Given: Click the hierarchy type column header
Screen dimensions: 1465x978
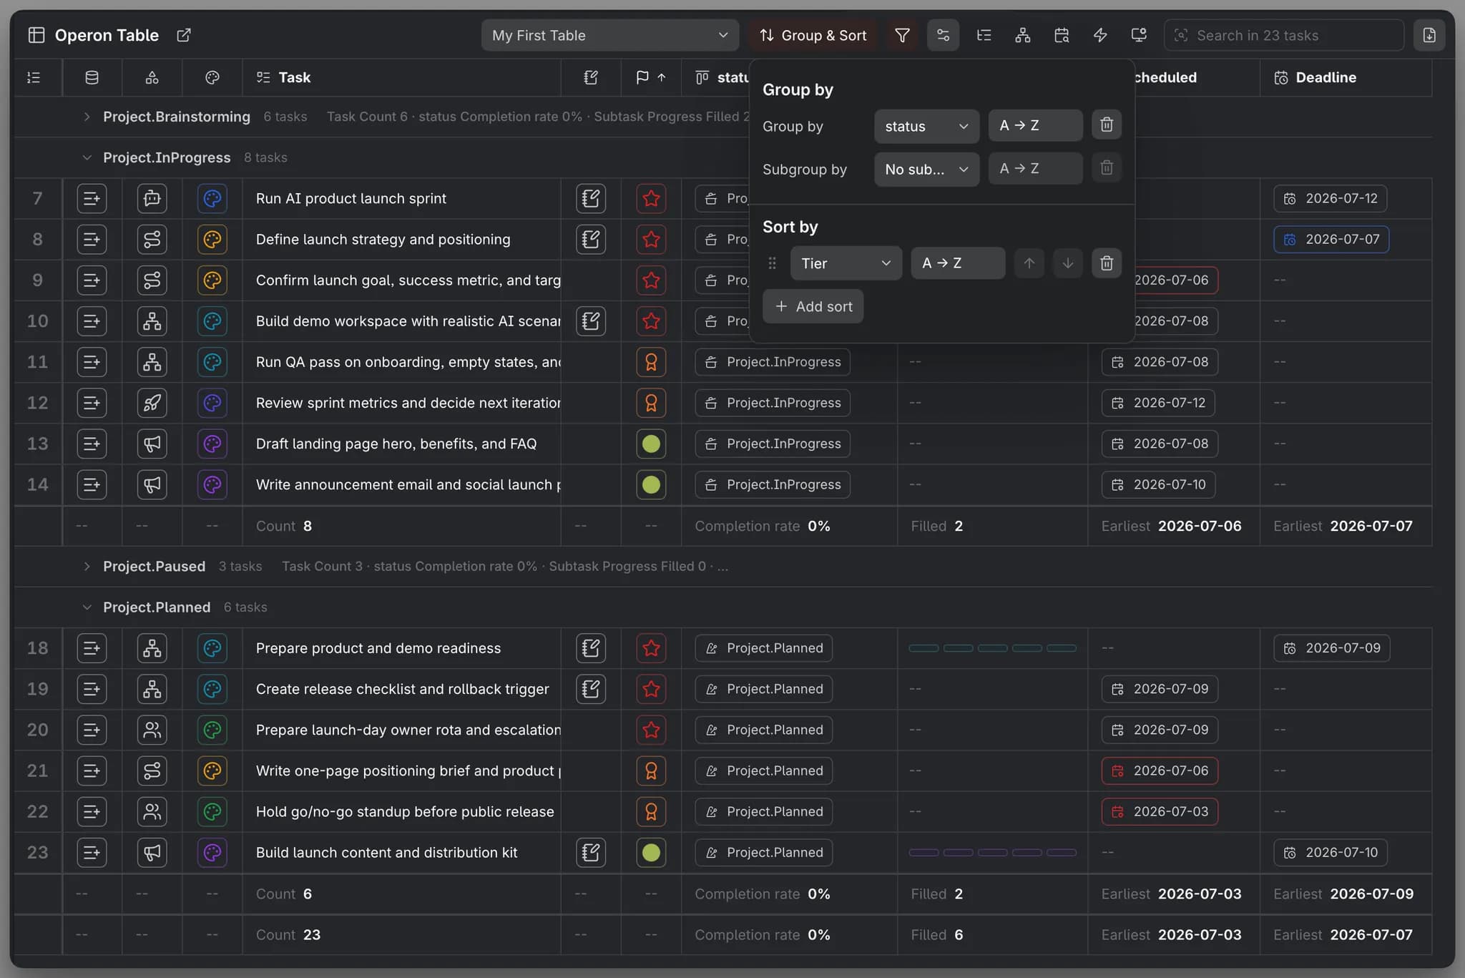Looking at the screenshot, I should (x=152, y=77).
